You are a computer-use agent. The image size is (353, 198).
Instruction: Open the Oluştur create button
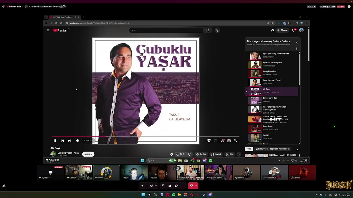click(282, 30)
